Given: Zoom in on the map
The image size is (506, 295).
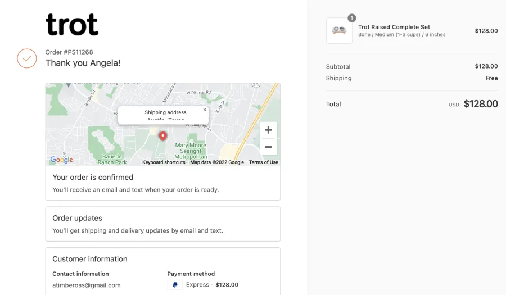Looking at the screenshot, I should click(x=268, y=130).
